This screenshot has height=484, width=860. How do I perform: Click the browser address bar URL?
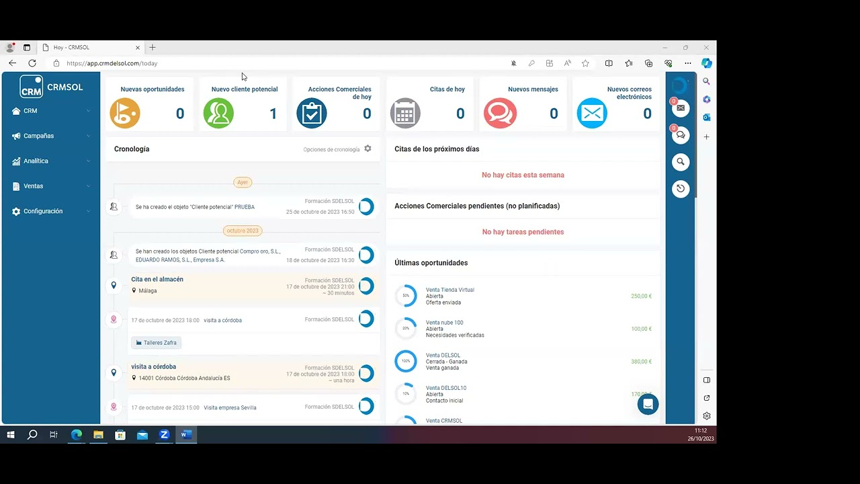pos(112,63)
